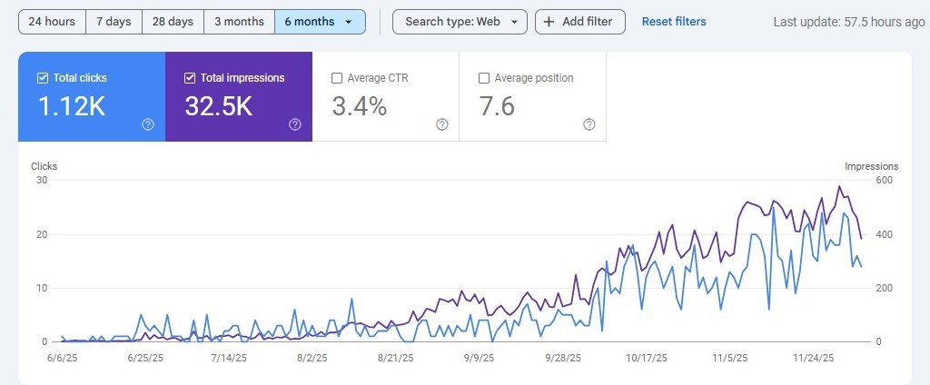
Task: Enable the Average CTR checkbox
Action: 338,78
